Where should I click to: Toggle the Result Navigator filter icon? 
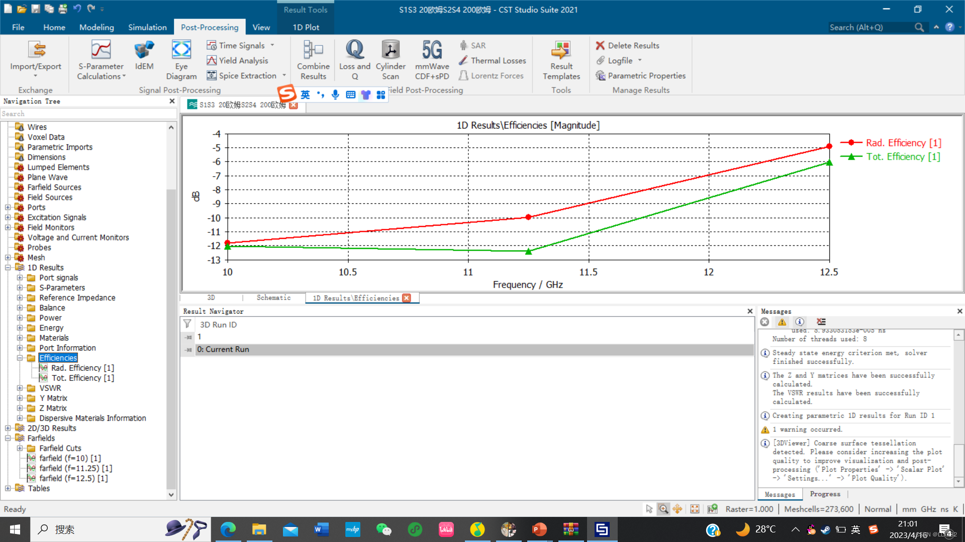[x=187, y=324]
